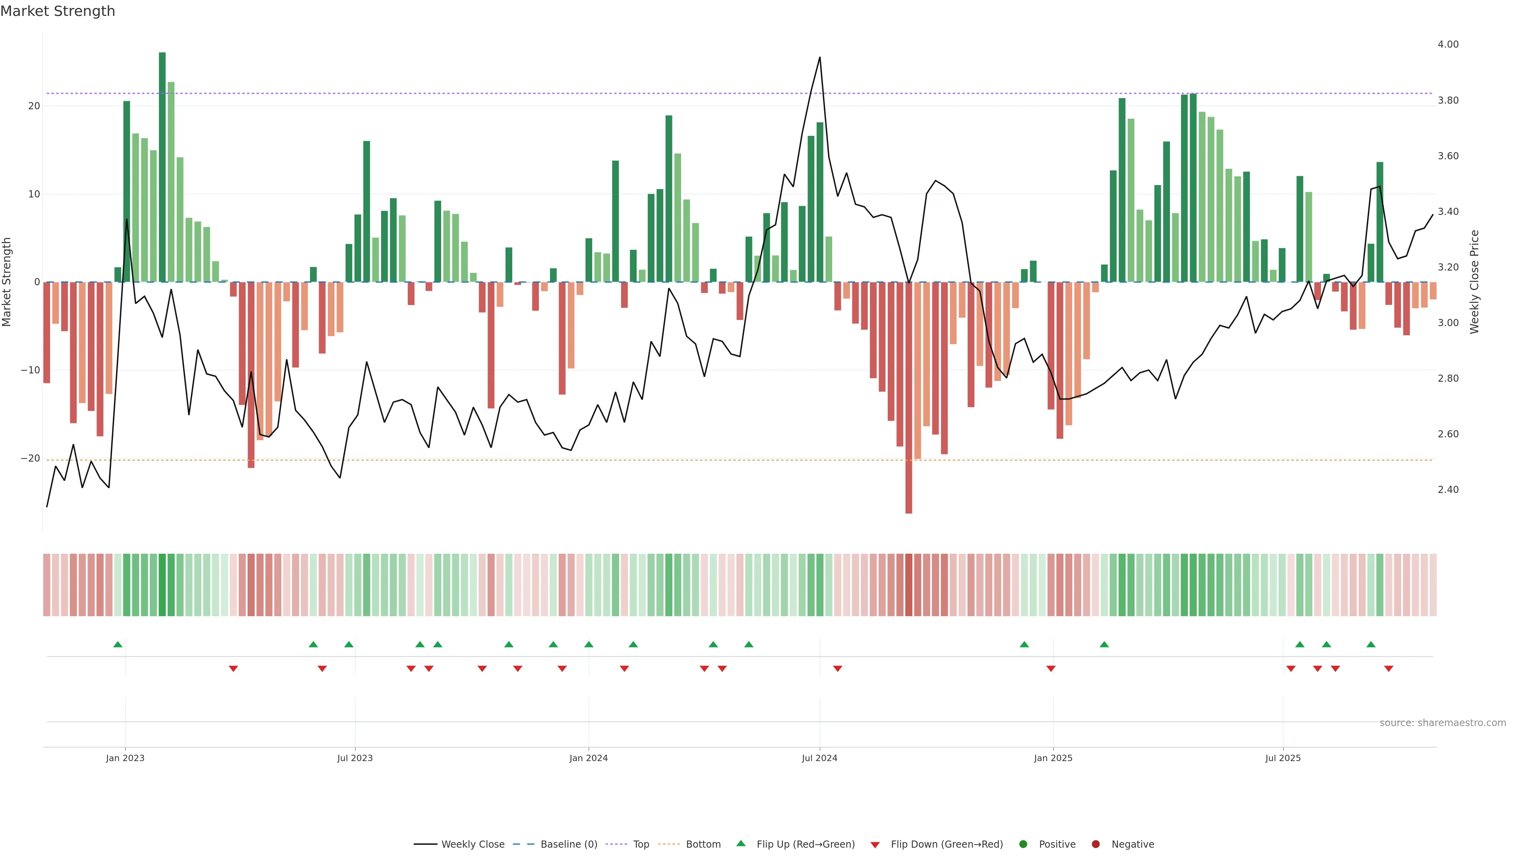Click the tallest green bar in early 2023

[162, 166]
